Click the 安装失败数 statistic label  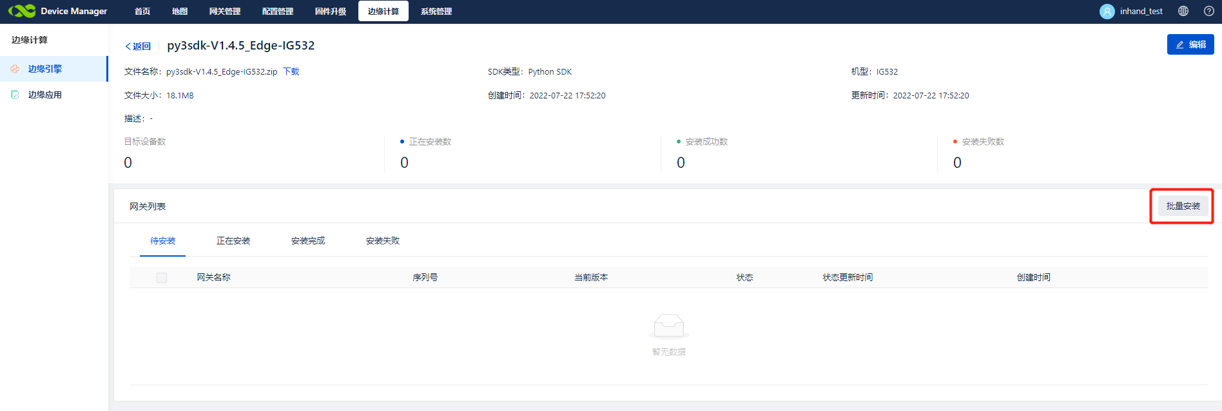(x=983, y=142)
